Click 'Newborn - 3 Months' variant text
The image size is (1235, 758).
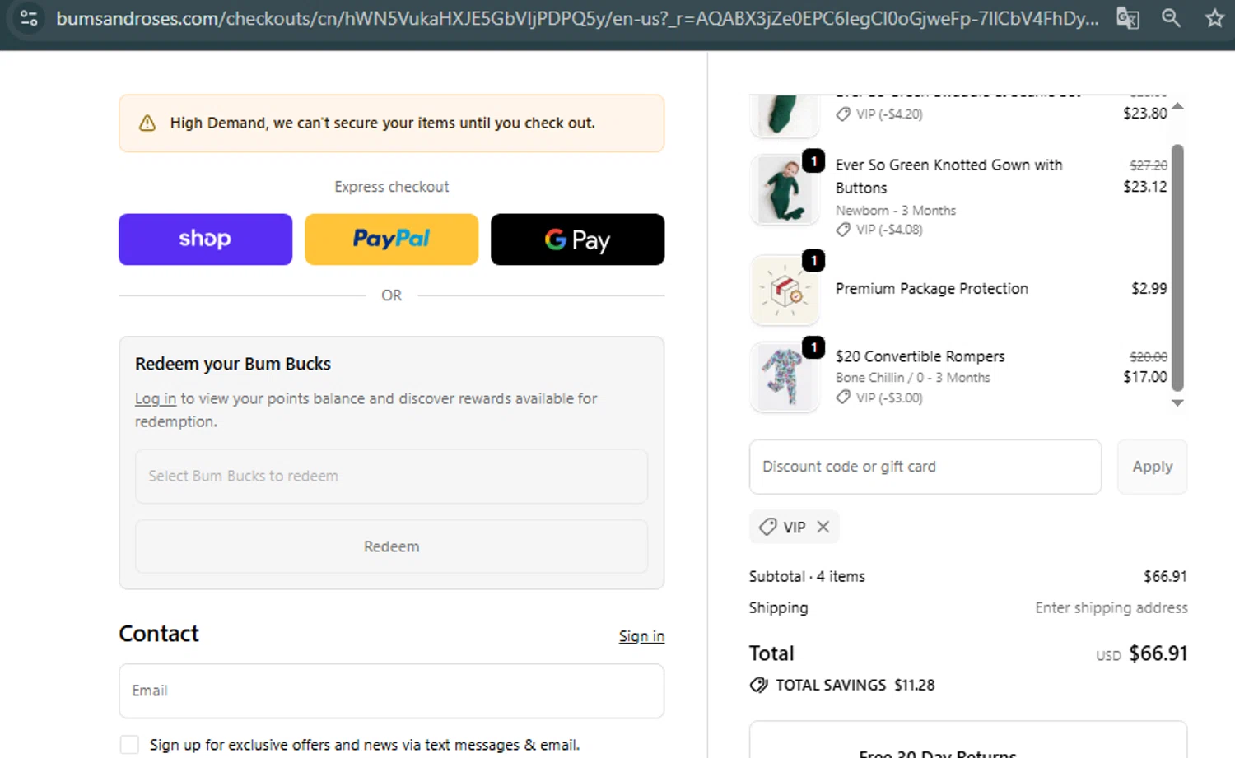point(896,211)
